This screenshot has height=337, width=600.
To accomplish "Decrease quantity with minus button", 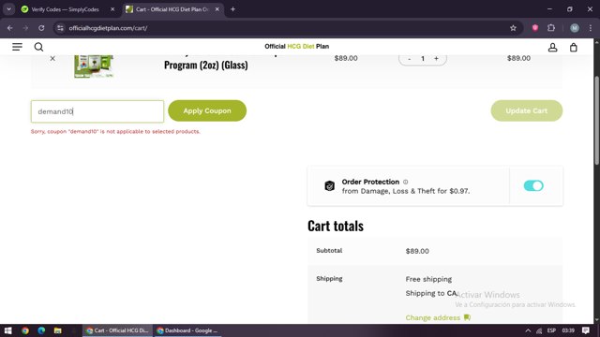I will (410, 58).
